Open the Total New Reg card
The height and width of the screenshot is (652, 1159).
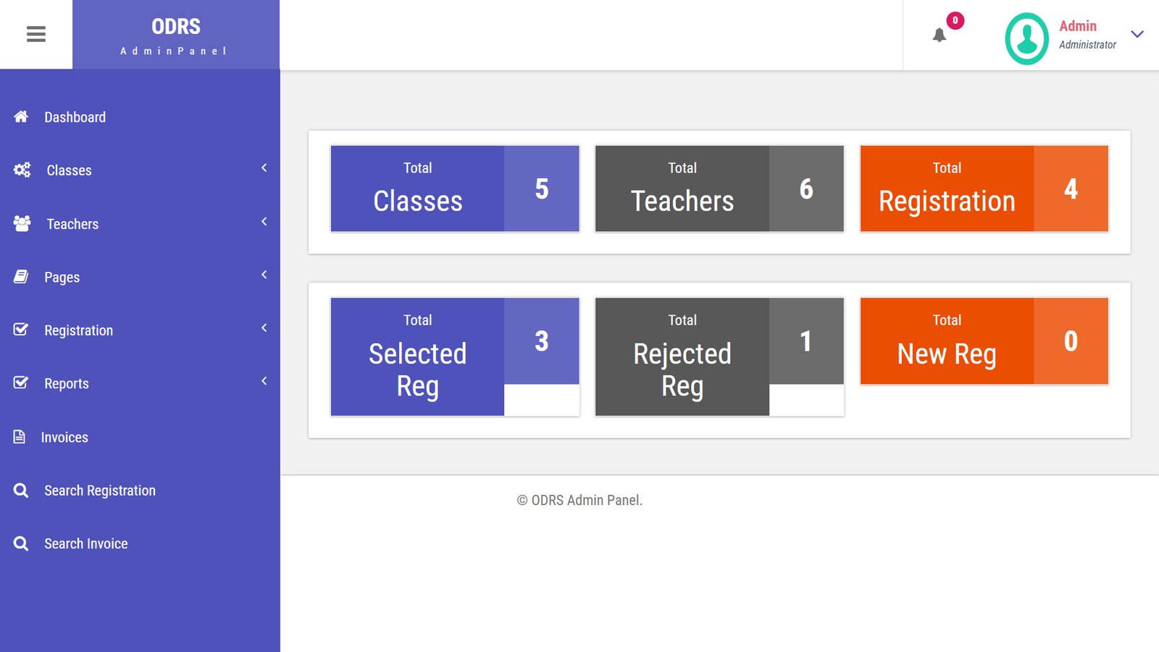(984, 341)
